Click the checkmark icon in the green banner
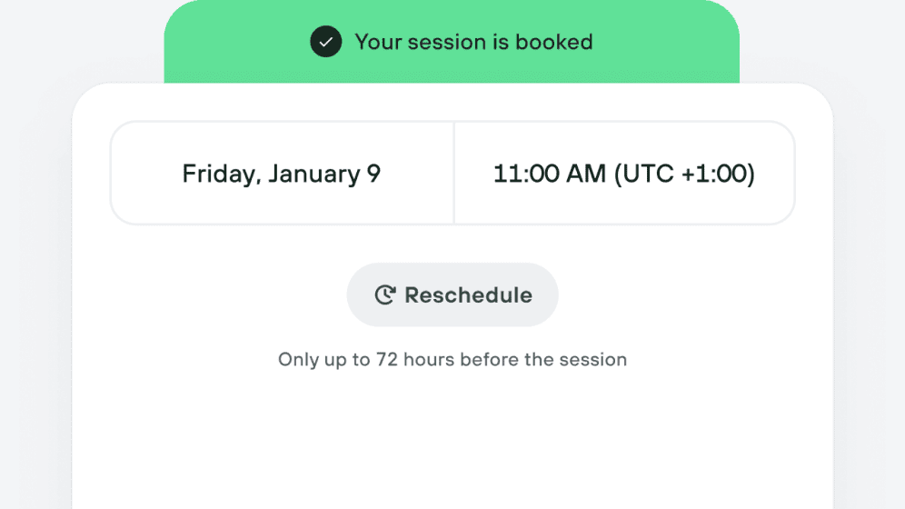905x509 pixels. click(x=325, y=42)
